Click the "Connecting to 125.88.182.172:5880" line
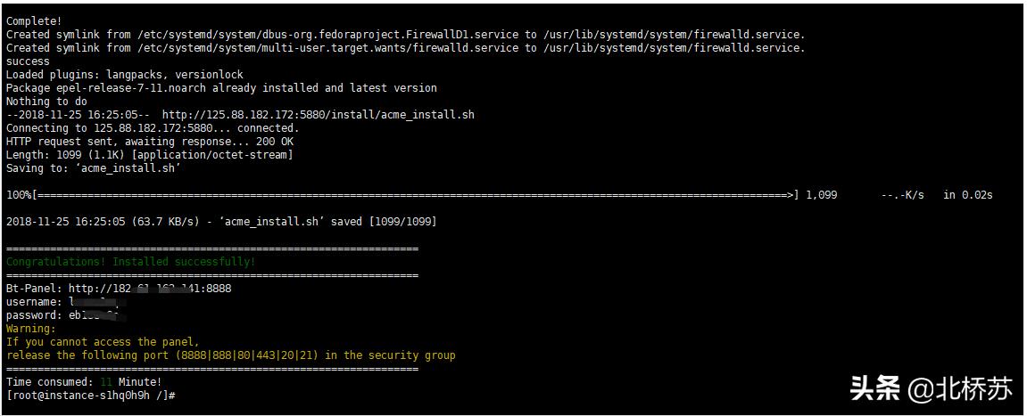This screenshot has width=1027, height=416. 153,128
